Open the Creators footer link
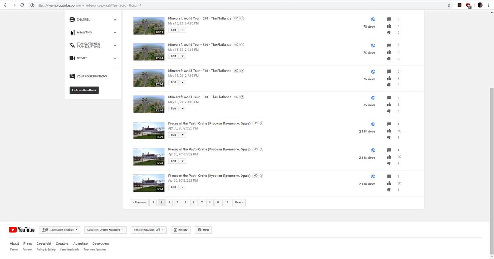The image size is (494, 259). click(x=62, y=243)
